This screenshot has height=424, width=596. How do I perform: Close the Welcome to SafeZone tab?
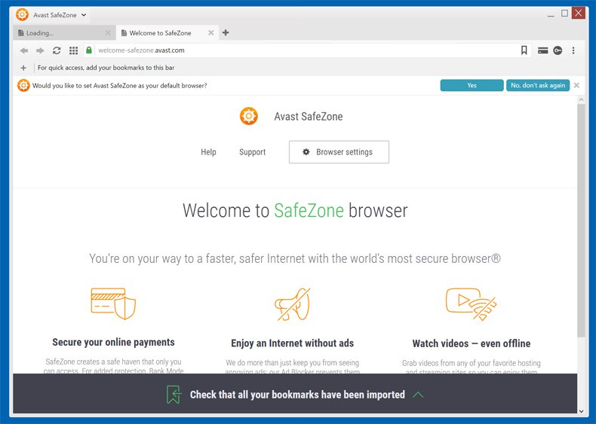211,33
